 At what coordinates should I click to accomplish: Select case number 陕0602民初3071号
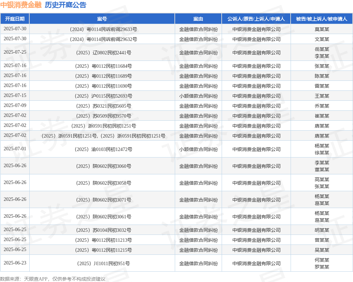point(103,200)
